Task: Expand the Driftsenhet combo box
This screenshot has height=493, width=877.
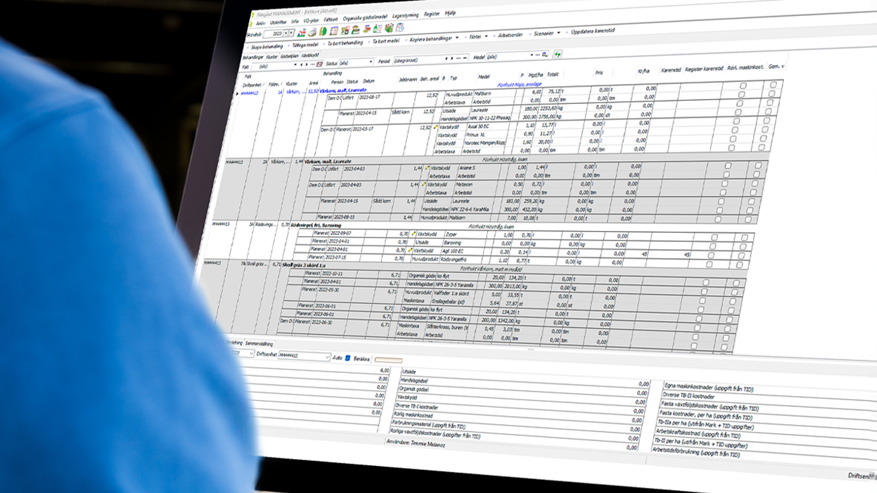Action: (327, 357)
